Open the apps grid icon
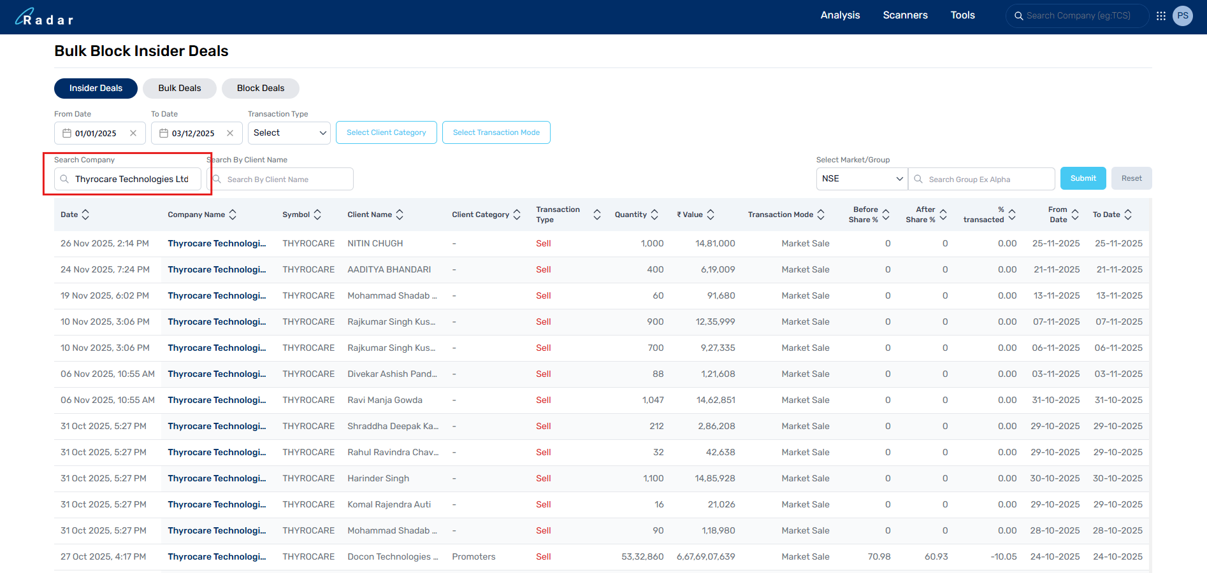 pos(1161,16)
